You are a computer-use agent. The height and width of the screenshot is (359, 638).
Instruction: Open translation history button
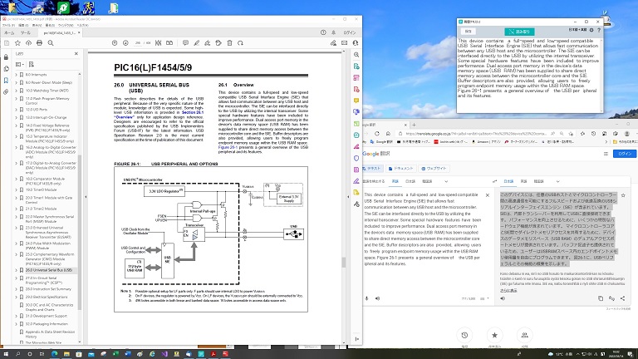pos(464,336)
